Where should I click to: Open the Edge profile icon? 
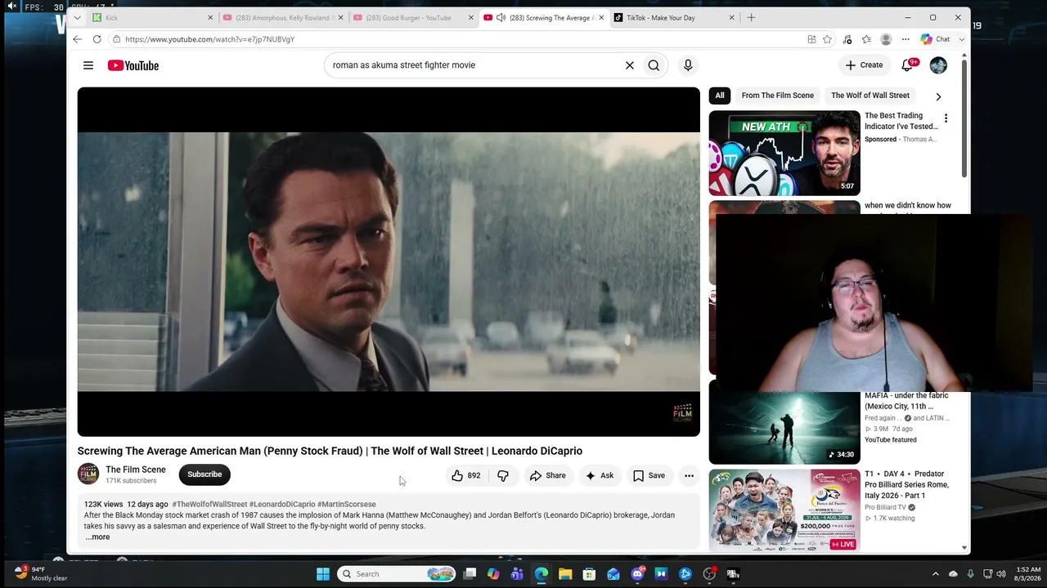[x=886, y=39]
